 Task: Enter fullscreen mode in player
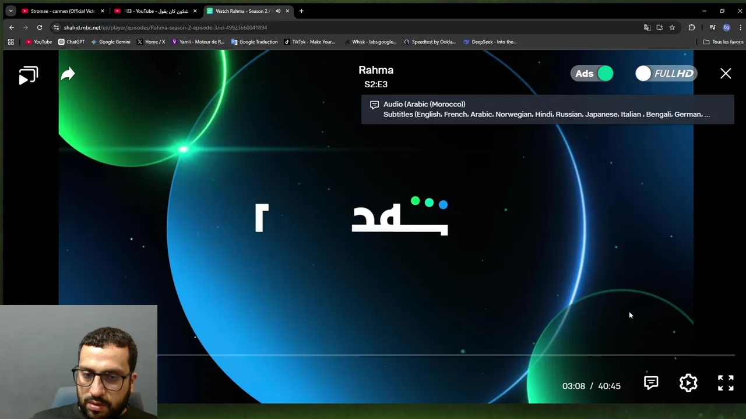[x=726, y=382]
